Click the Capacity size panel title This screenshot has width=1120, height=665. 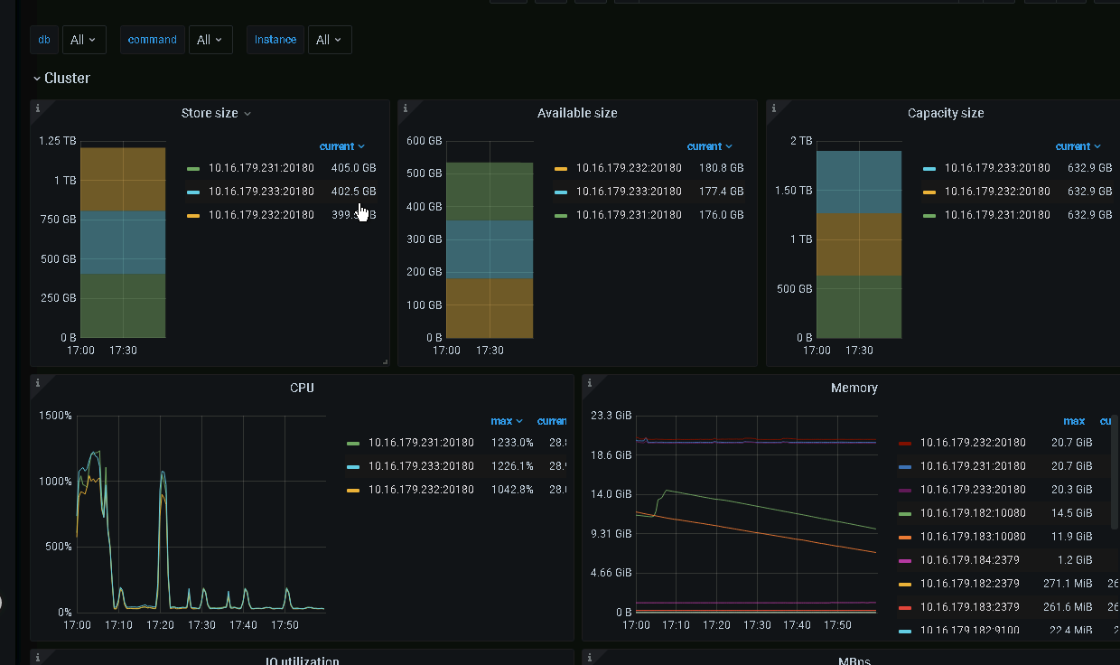(946, 113)
